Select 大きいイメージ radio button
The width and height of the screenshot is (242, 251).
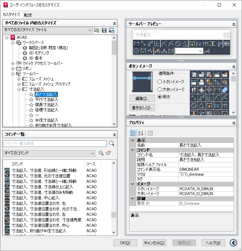159,89
